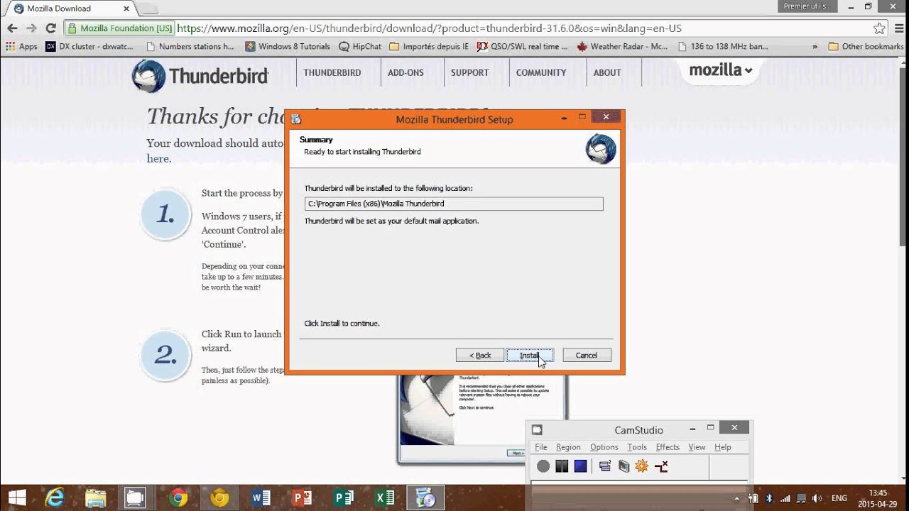Click the Thunderbird site logo

click(200, 75)
